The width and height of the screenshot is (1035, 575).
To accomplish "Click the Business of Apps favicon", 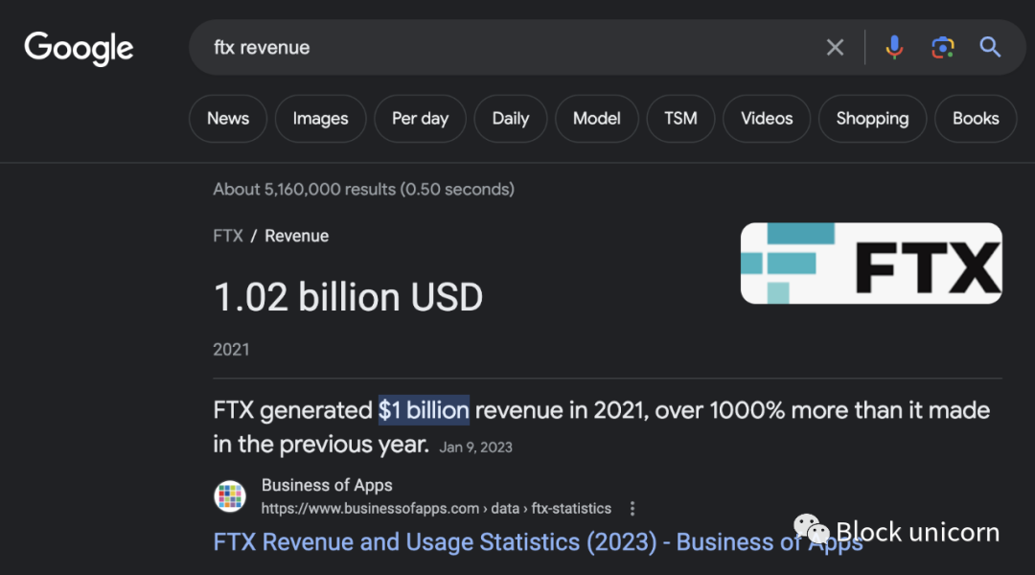I will click(x=230, y=496).
